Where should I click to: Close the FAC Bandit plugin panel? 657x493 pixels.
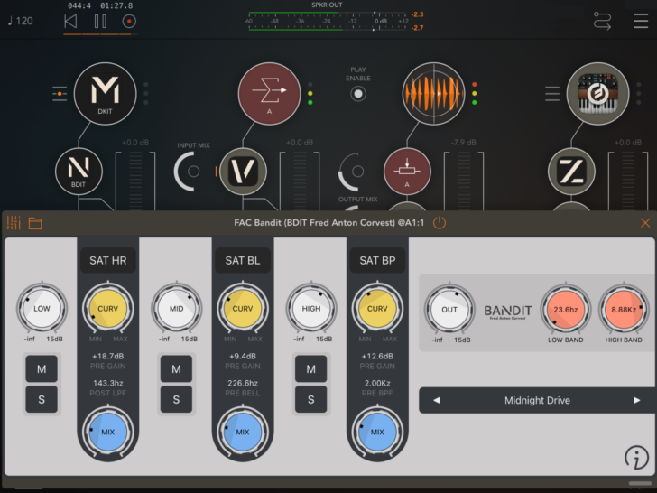pyautogui.click(x=645, y=223)
